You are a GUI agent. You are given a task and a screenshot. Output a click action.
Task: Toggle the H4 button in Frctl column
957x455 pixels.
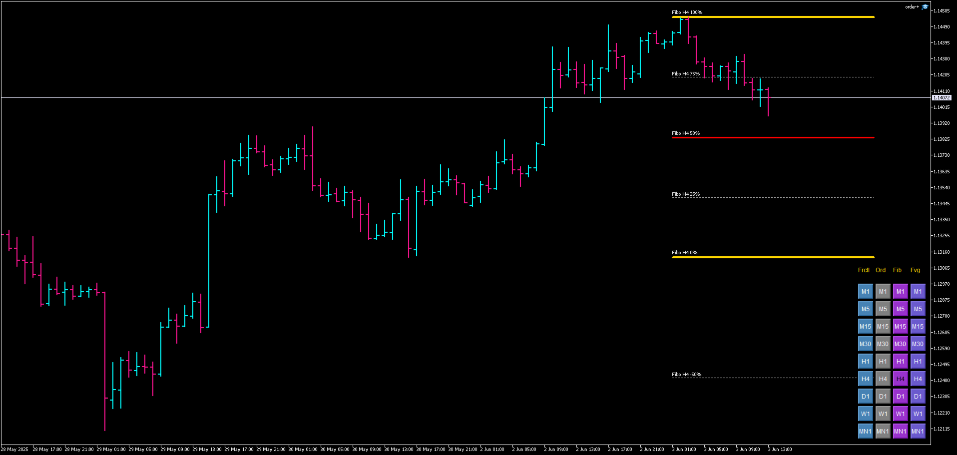(865, 379)
